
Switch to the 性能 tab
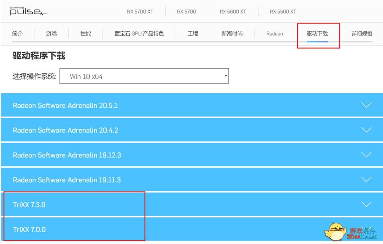(86, 33)
